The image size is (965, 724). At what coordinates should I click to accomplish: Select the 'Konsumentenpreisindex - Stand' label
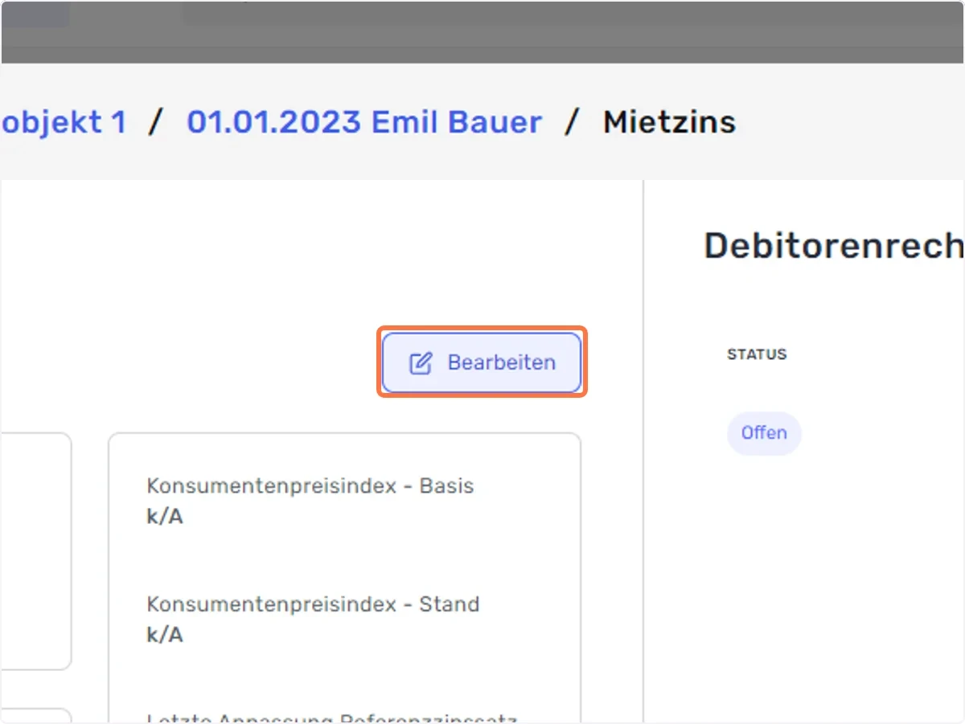tap(313, 604)
